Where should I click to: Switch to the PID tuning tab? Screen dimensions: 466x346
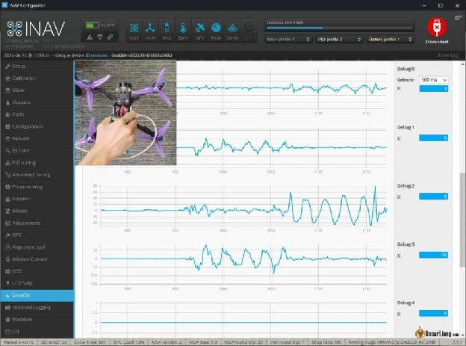37,163
